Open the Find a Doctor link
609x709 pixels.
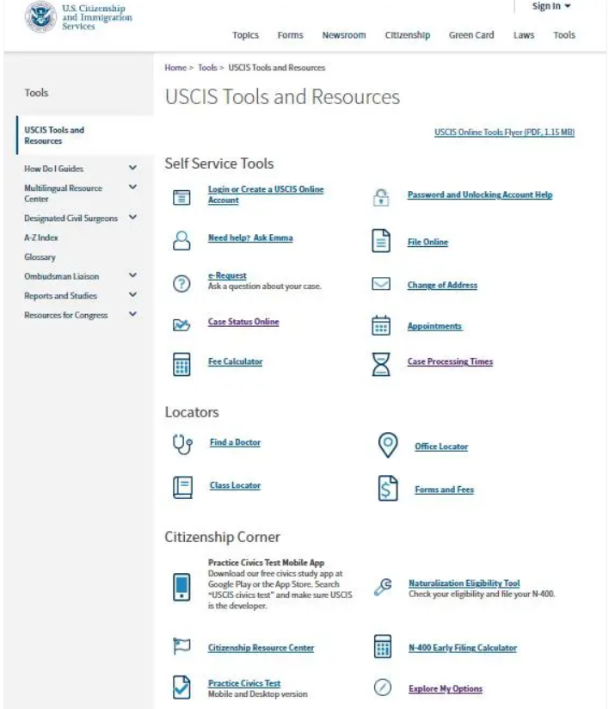tap(235, 442)
